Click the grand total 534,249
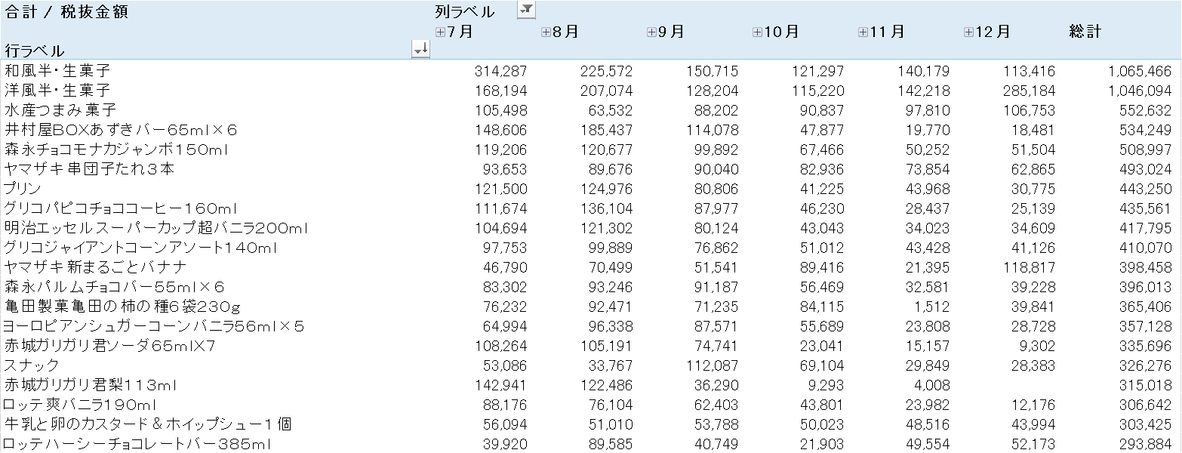1182x453 pixels. [x=1146, y=130]
